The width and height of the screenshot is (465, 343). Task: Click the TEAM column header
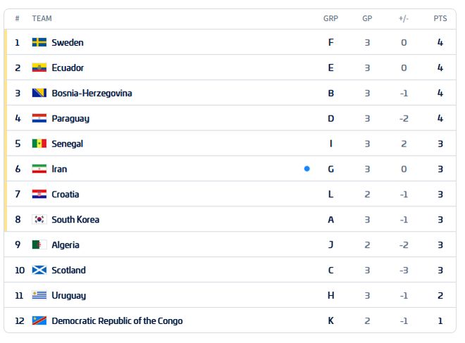pyautogui.click(x=42, y=18)
